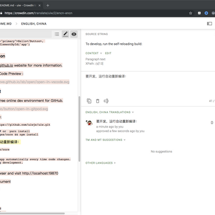Collapse TM AND MT SUGGESTIONS section
Screen dimensions: 215x215
click(105, 140)
